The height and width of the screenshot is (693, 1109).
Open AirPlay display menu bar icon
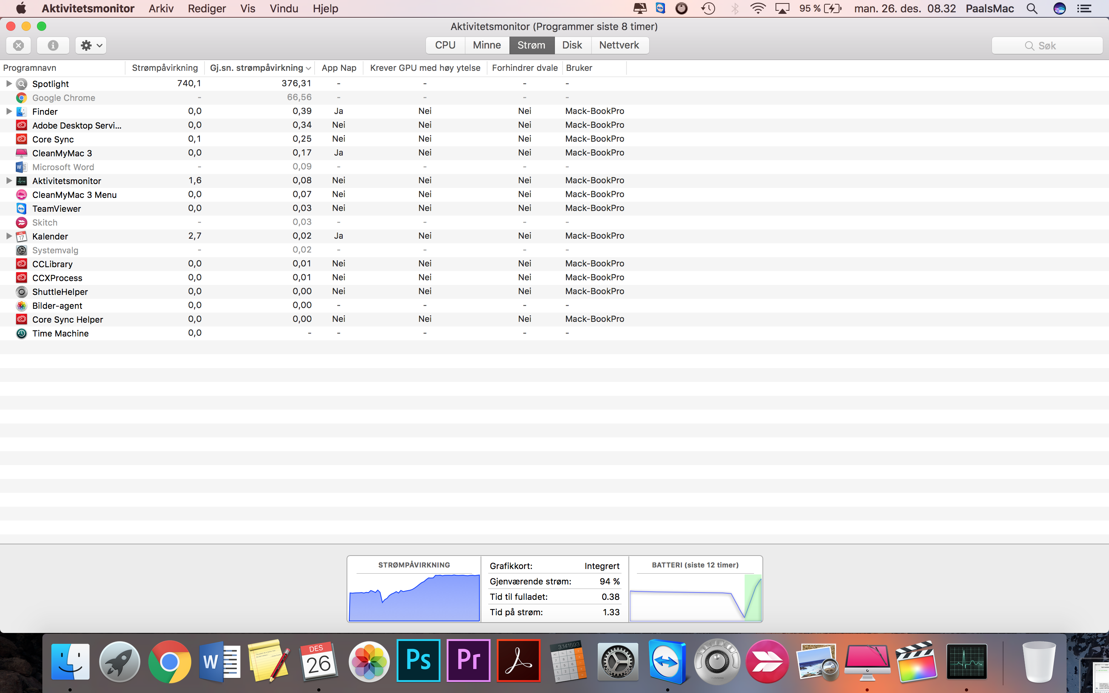(x=782, y=8)
